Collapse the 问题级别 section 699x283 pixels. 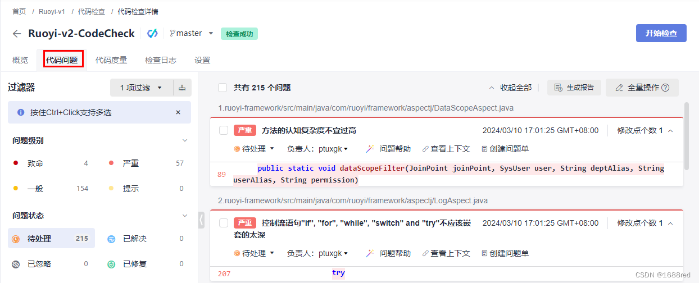click(185, 140)
